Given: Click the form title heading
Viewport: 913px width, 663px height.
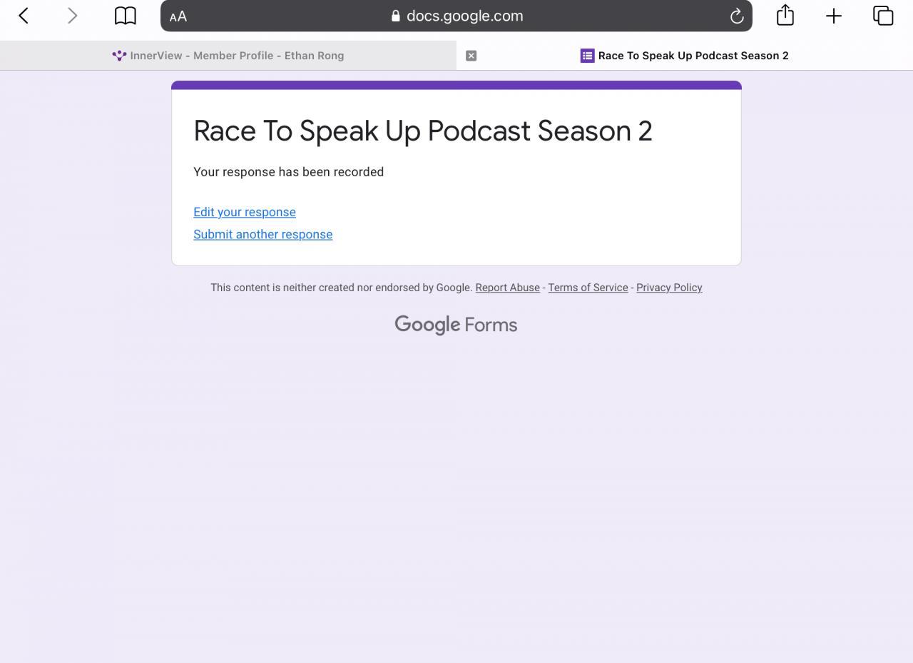Looking at the screenshot, I should coord(423,131).
